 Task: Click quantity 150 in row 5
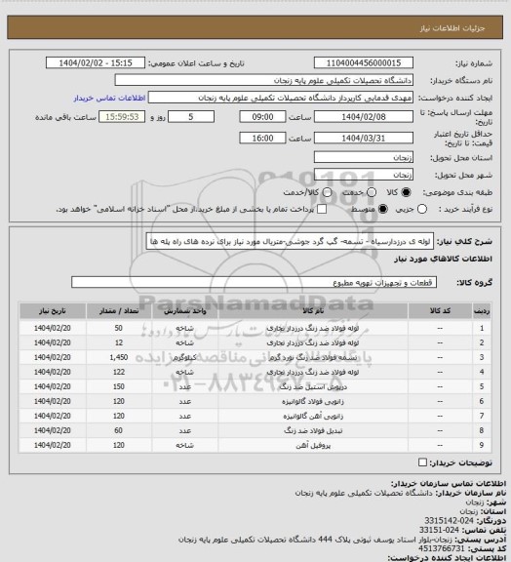click(119, 386)
